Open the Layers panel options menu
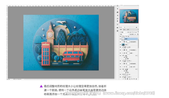The image size is (169, 98). tap(138, 29)
